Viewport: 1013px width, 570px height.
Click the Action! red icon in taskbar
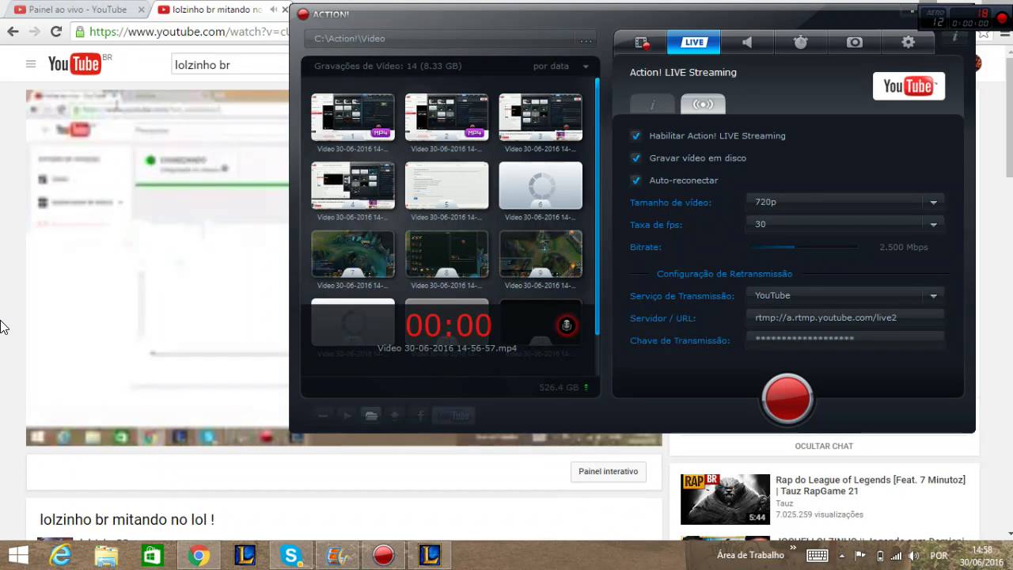[383, 556]
